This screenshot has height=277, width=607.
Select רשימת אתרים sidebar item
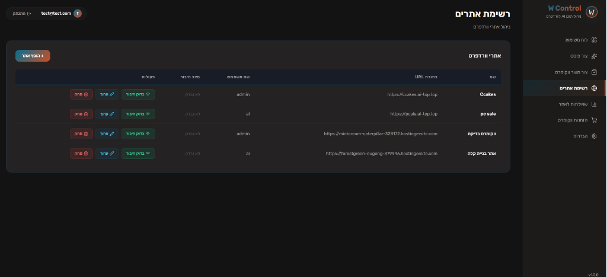565,88
